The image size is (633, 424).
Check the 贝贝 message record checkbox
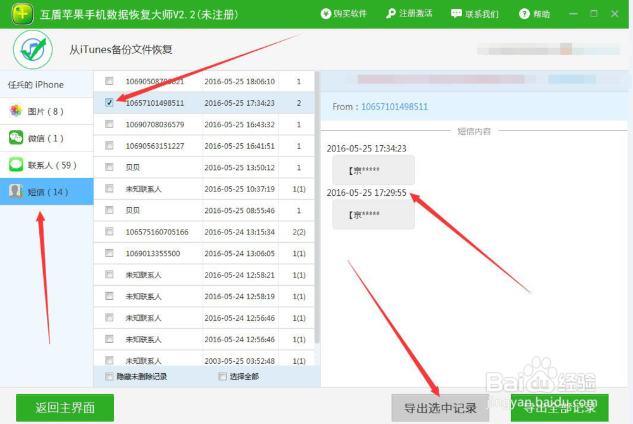[x=109, y=167]
